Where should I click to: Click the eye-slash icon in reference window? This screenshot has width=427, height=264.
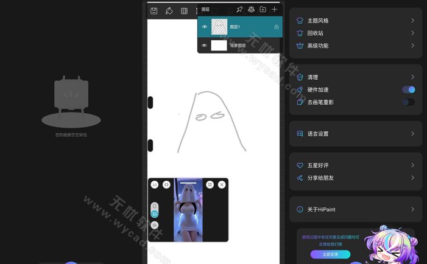click(x=154, y=225)
